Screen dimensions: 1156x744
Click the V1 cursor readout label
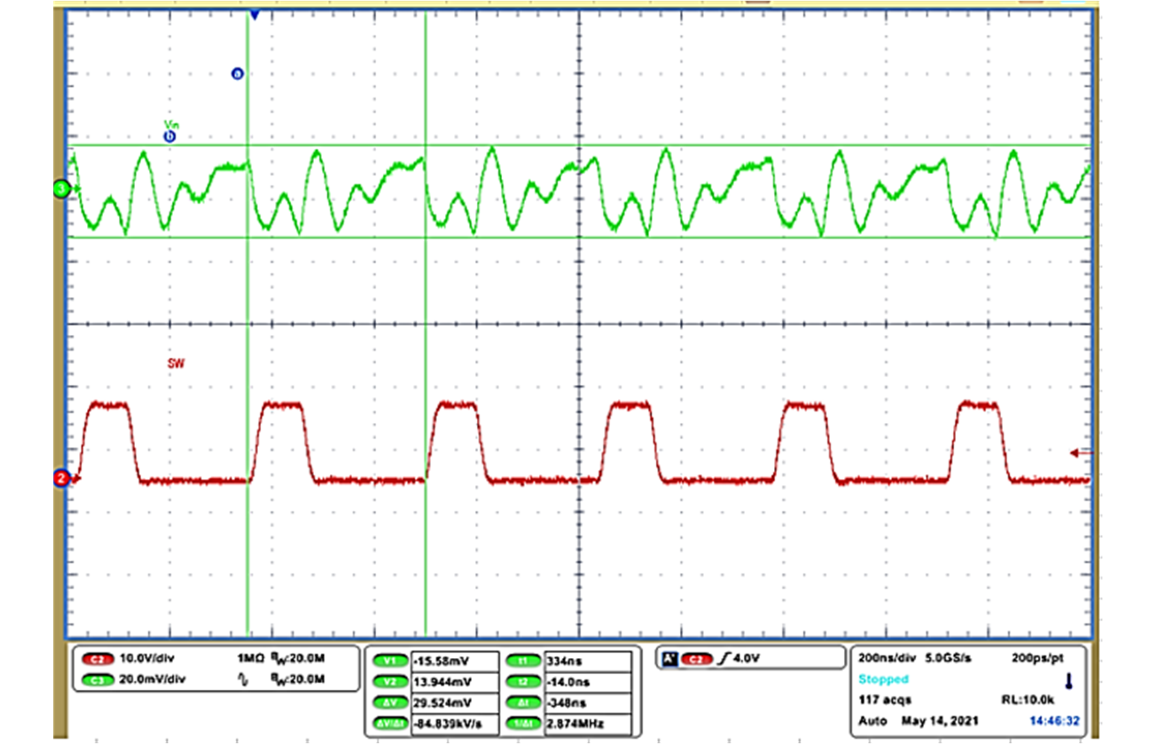[x=390, y=661]
